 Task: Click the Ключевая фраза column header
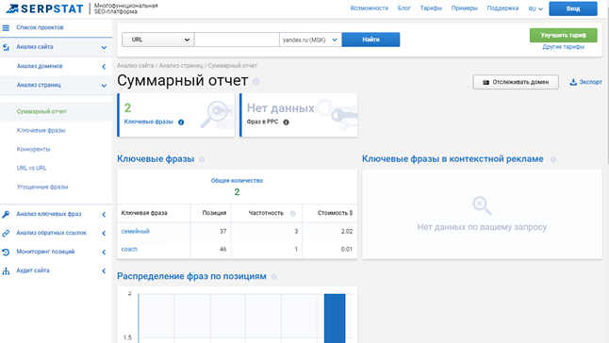tap(144, 213)
